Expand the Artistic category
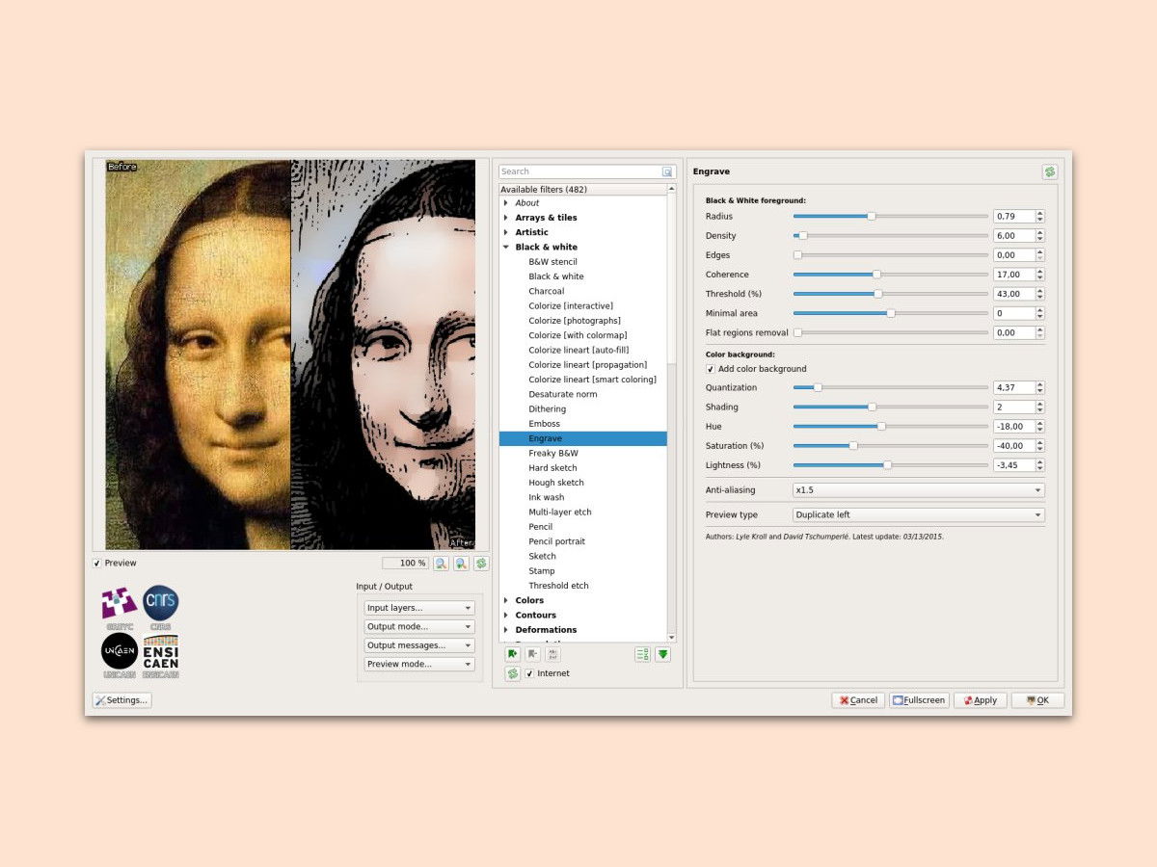 [505, 232]
